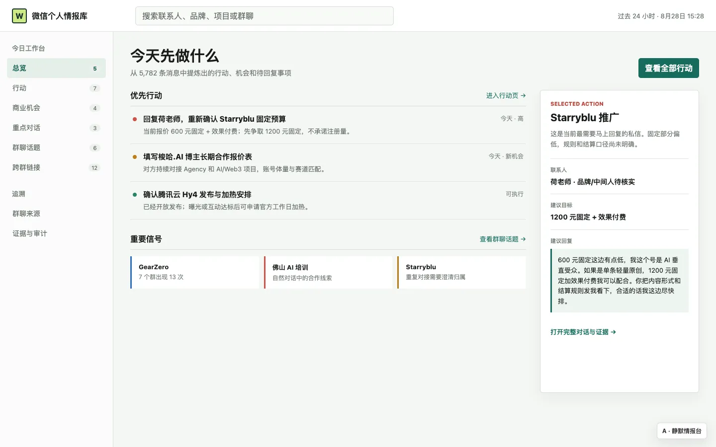Viewport: 716px width, 447px height.
Task: Click the 过去 24 小时 time range label
Action: pos(661,16)
